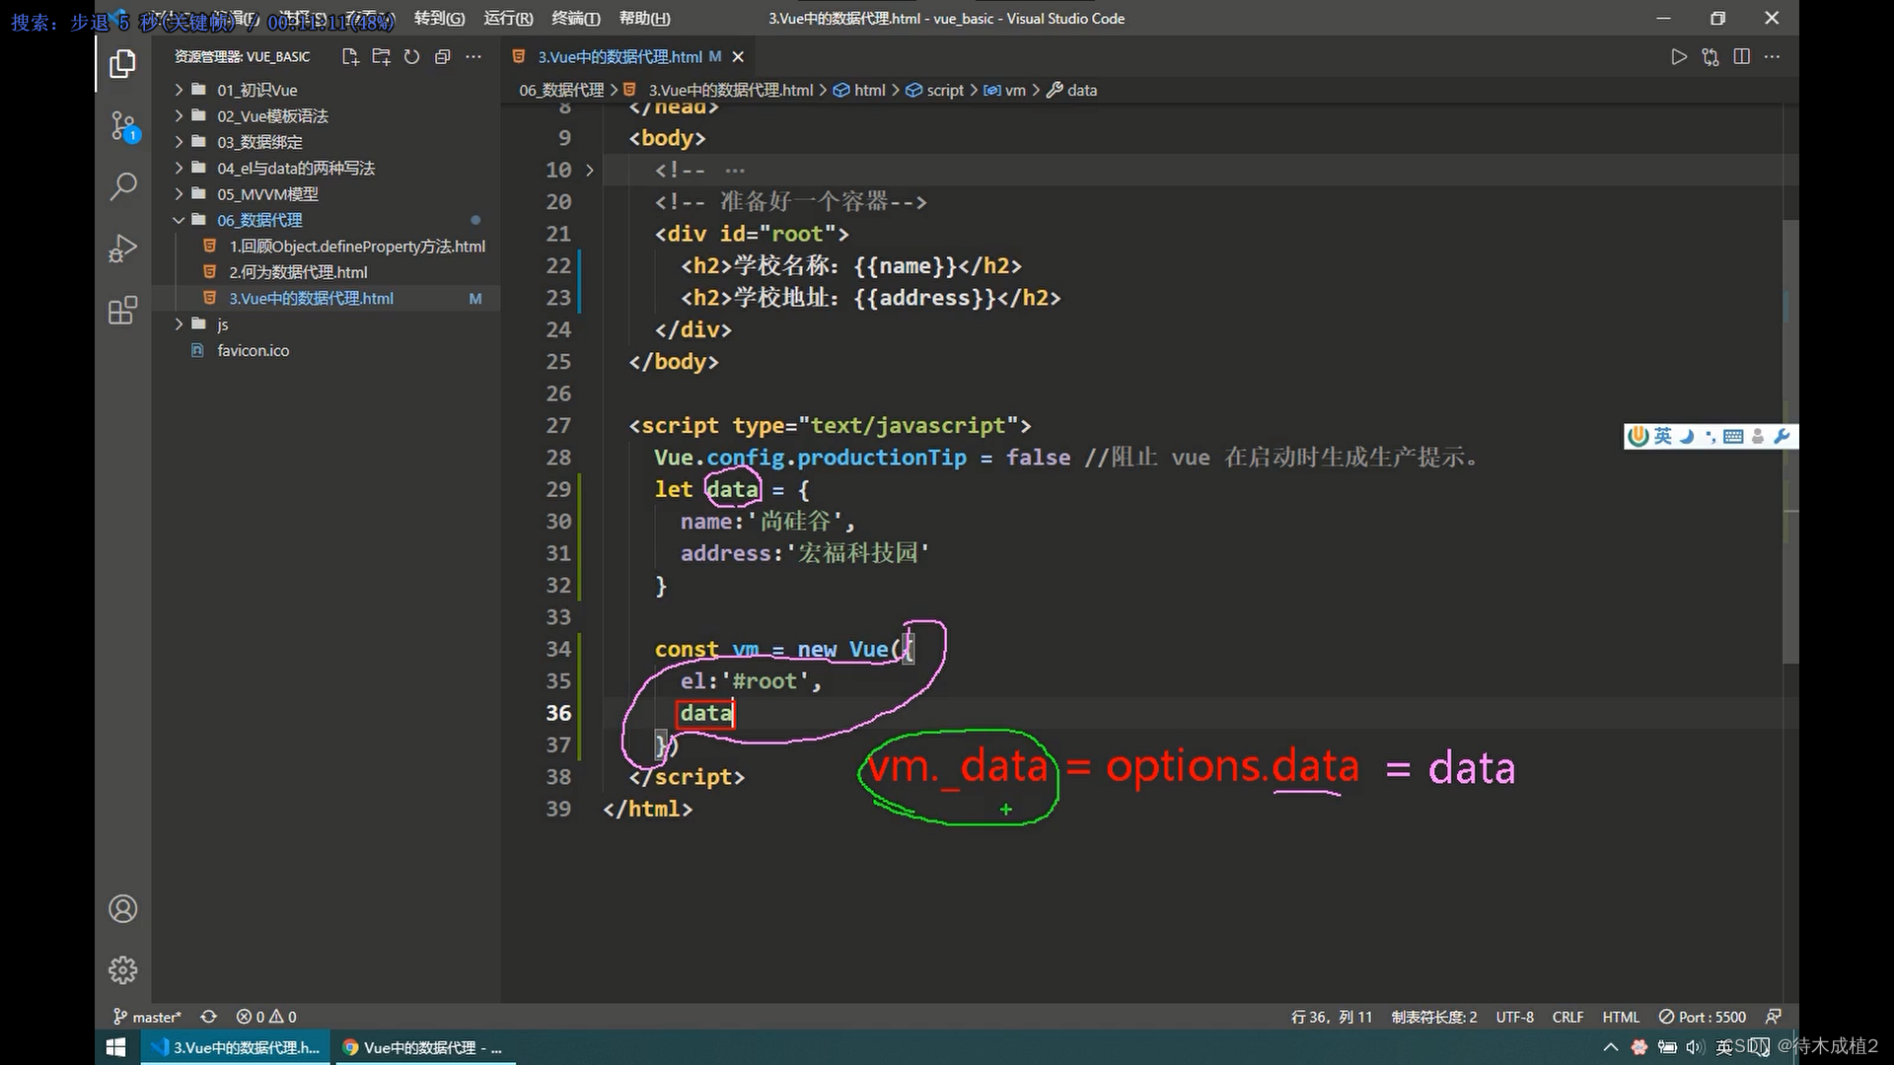The image size is (1894, 1065).
Task: Click the synchronize changes icon in status bar
Action: tap(208, 1017)
